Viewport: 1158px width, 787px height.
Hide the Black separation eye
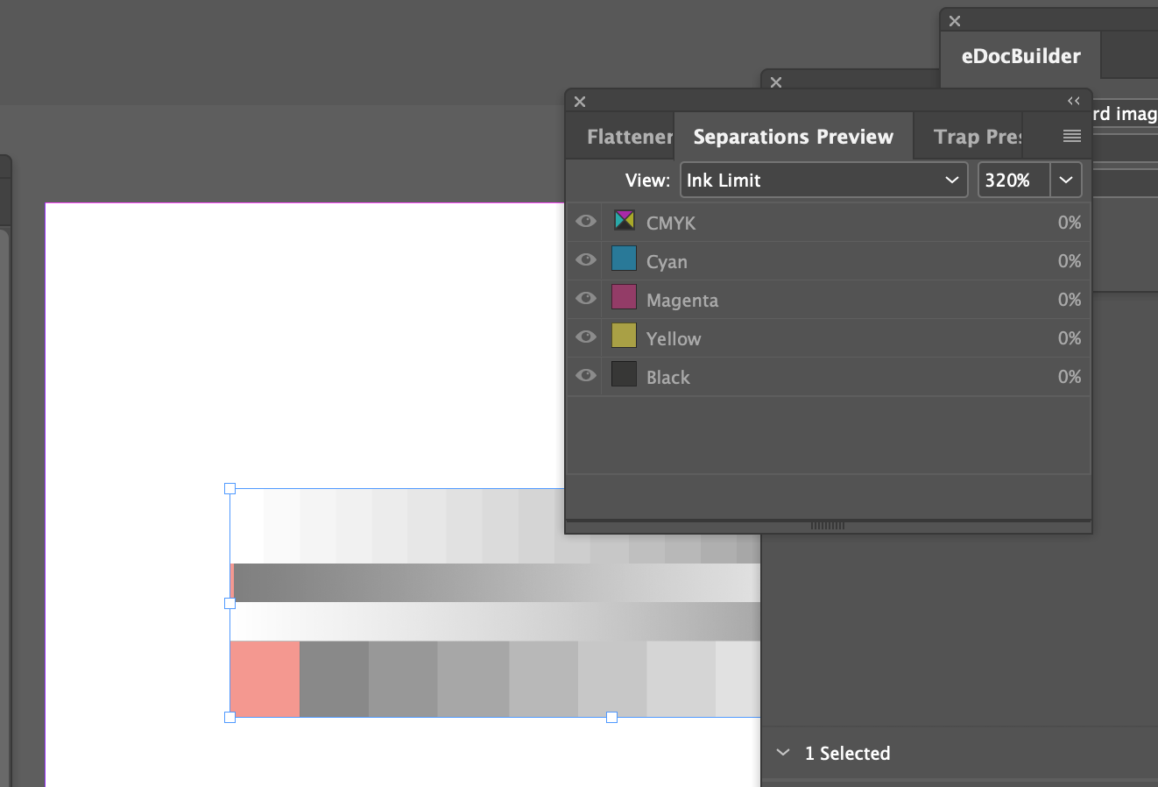point(584,375)
